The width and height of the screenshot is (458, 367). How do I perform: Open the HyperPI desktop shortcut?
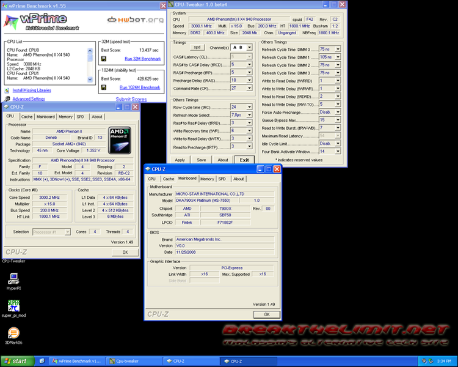point(13,281)
